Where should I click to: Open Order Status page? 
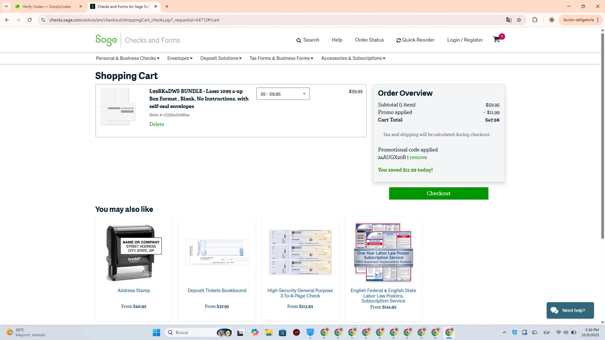(x=369, y=40)
